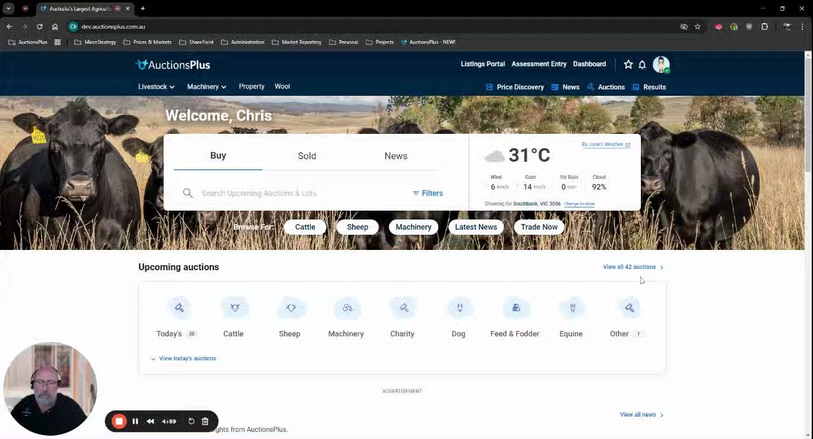
Task: Go back with the browser back arrow
Action: tap(9, 27)
